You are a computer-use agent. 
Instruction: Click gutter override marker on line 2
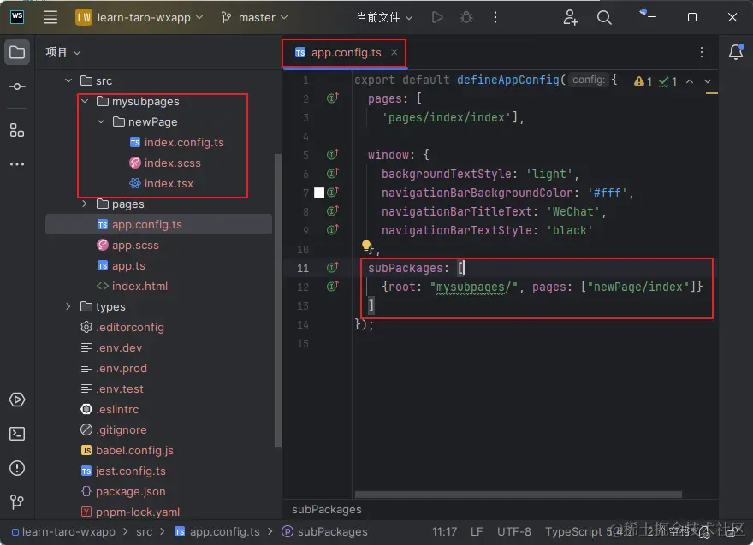click(x=333, y=98)
